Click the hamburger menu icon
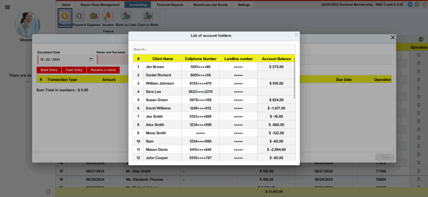428x197 pixels. click(8, 7)
